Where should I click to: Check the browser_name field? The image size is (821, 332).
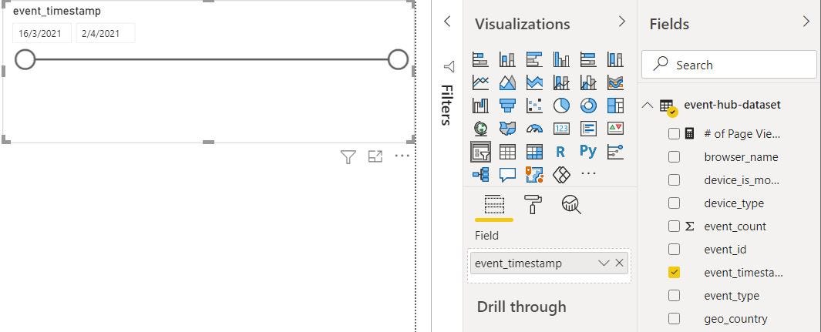(x=675, y=157)
